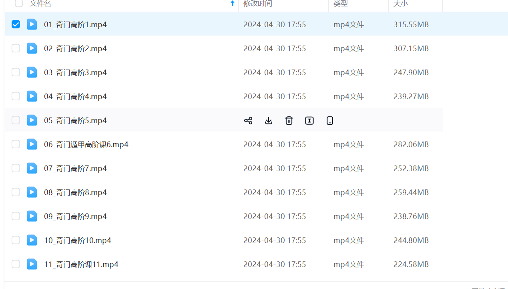This screenshot has width=508, height=289.
Task: Click video icon beside 11_奇门高阶课11.mp4
Action: (x=32, y=264)
